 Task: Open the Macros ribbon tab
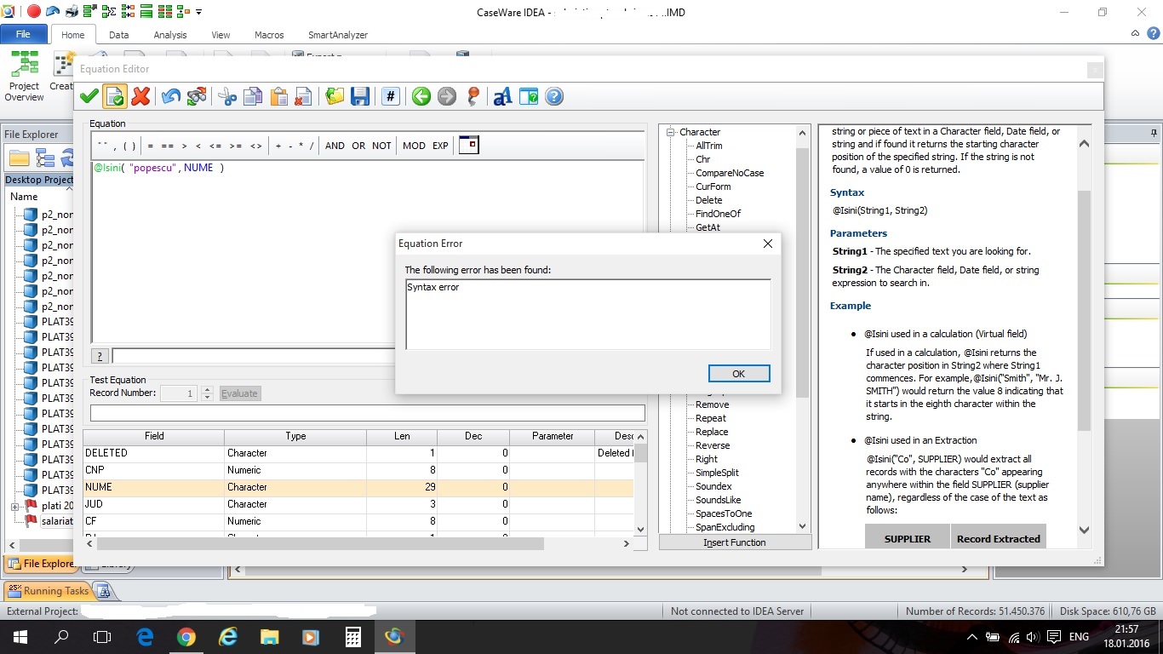pos(269,35)
